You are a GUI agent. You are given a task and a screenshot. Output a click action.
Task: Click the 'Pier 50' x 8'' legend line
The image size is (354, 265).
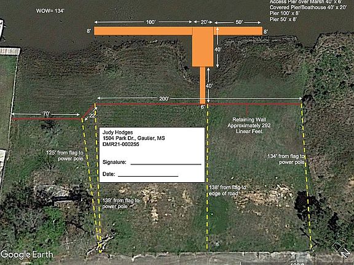[x=283, y=20]
